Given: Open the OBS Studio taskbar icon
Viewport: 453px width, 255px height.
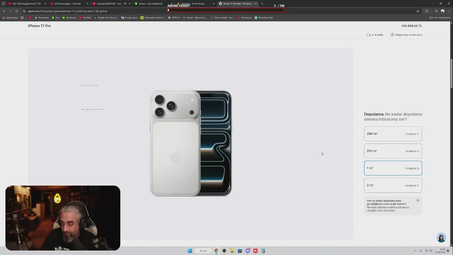Looking at the screenshot, I should pos(224,251).
